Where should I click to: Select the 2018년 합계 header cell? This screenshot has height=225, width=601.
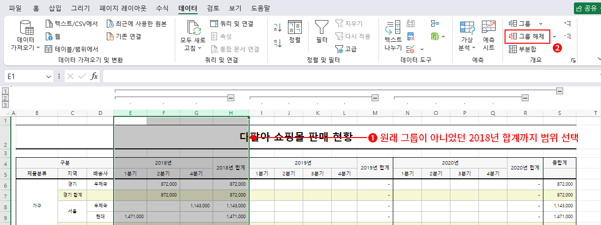click(x=231, y=169)
